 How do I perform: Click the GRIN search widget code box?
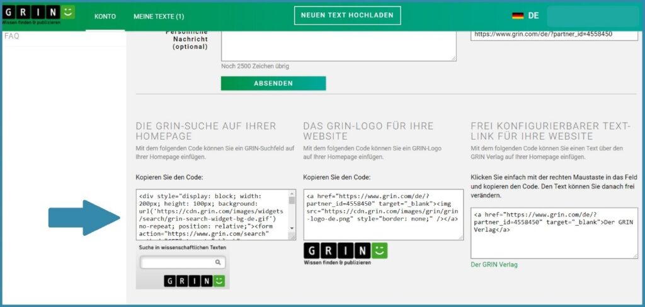(x=212, y=215)
